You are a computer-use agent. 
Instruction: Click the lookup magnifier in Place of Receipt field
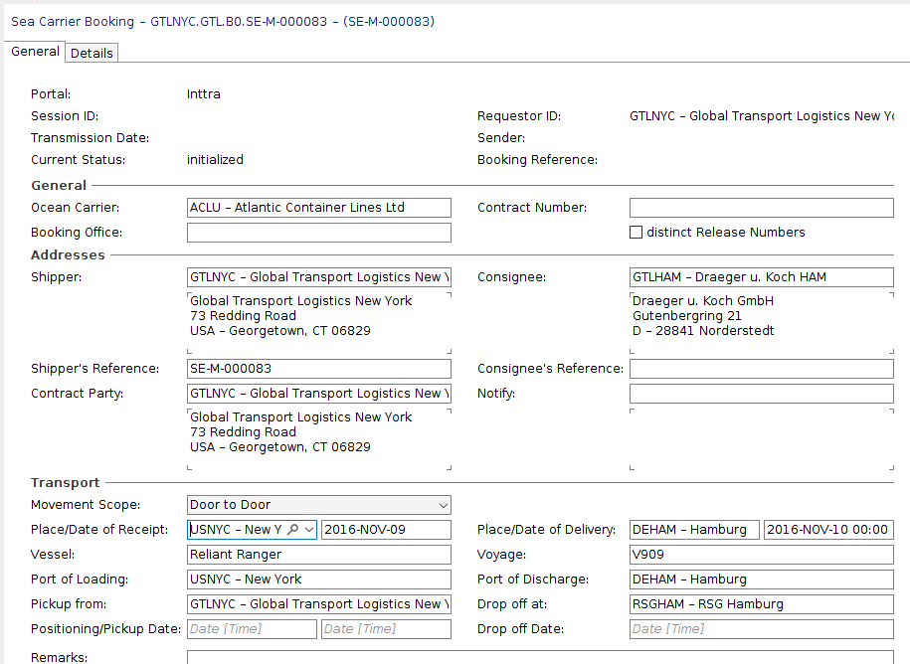(292, 530)
